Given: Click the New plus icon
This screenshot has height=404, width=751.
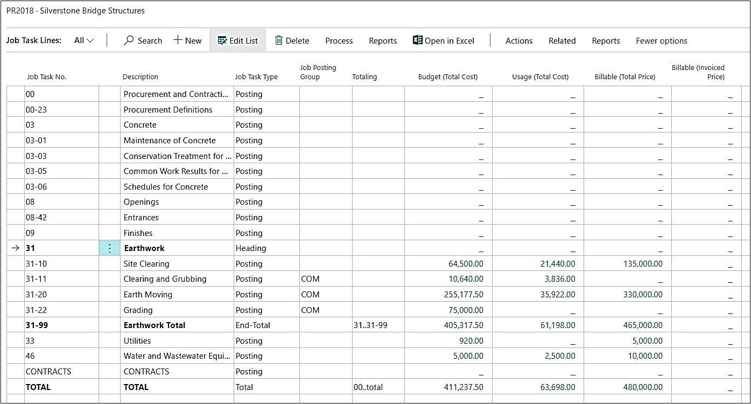Looking at the screenshot, I should (177, 40).
